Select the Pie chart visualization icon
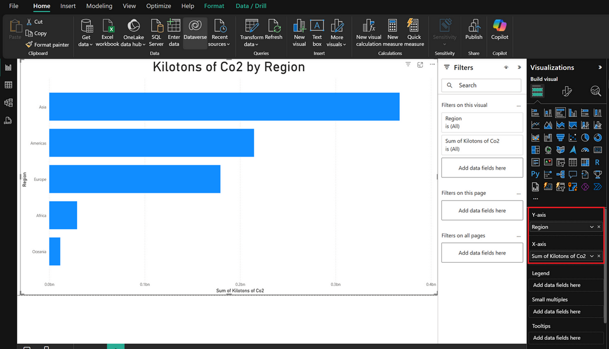The width and height of the screenshot is (609, 349). pyautogui.click(x=585, y=138)
